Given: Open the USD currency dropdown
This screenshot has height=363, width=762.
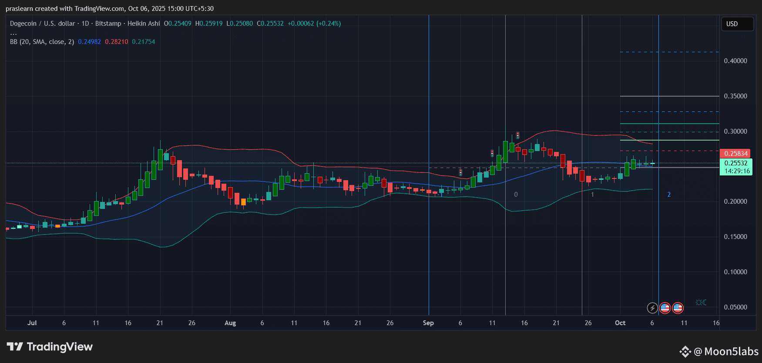Looking at the screenshot, I should 737,24.
